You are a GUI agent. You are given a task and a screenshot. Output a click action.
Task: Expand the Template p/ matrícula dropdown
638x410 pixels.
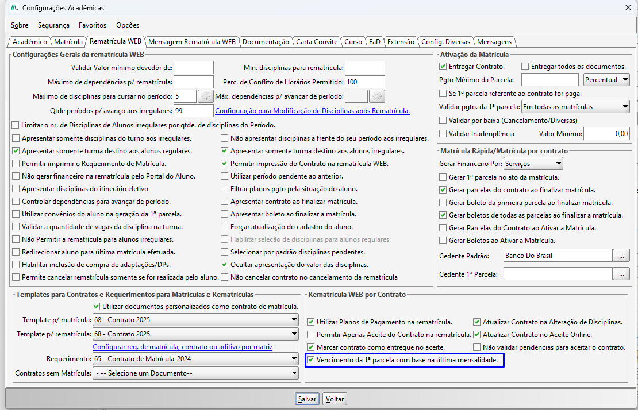point(196,320)
